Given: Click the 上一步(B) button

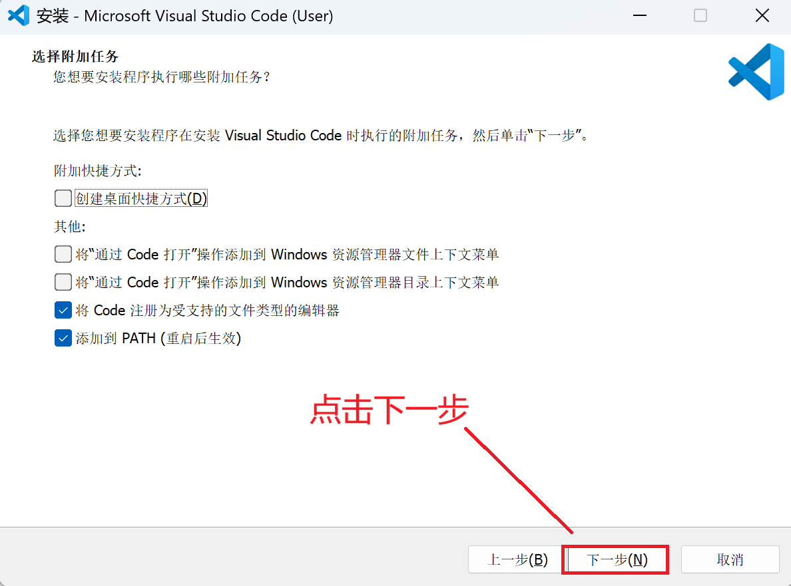Looking at the screenshot, I should [x=515, y=559].
